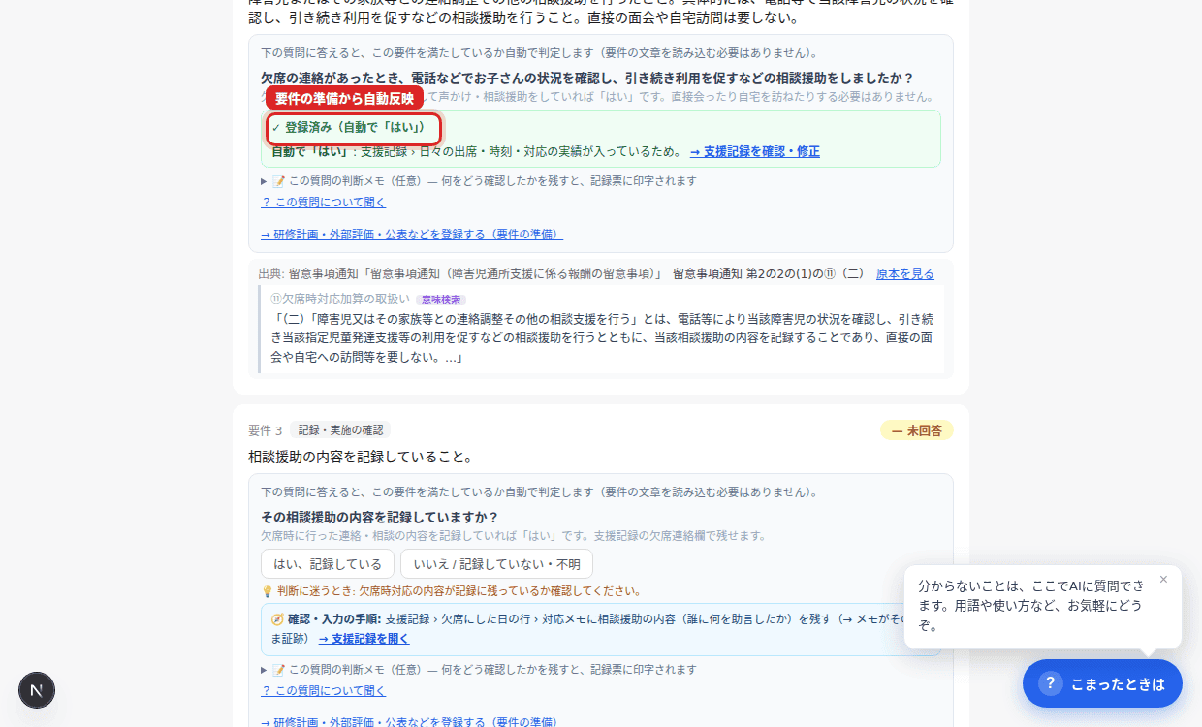Choose はい、記録している answer
This screenshot has width=1202, height=727.
click(328, 564)
